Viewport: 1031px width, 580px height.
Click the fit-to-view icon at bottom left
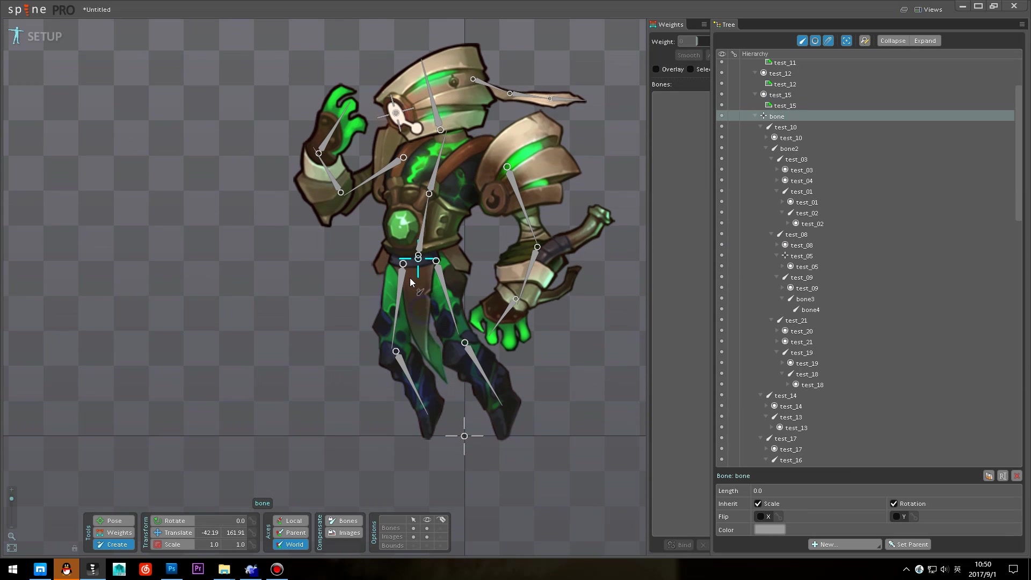pyautogui.click(x=12, y=548)
